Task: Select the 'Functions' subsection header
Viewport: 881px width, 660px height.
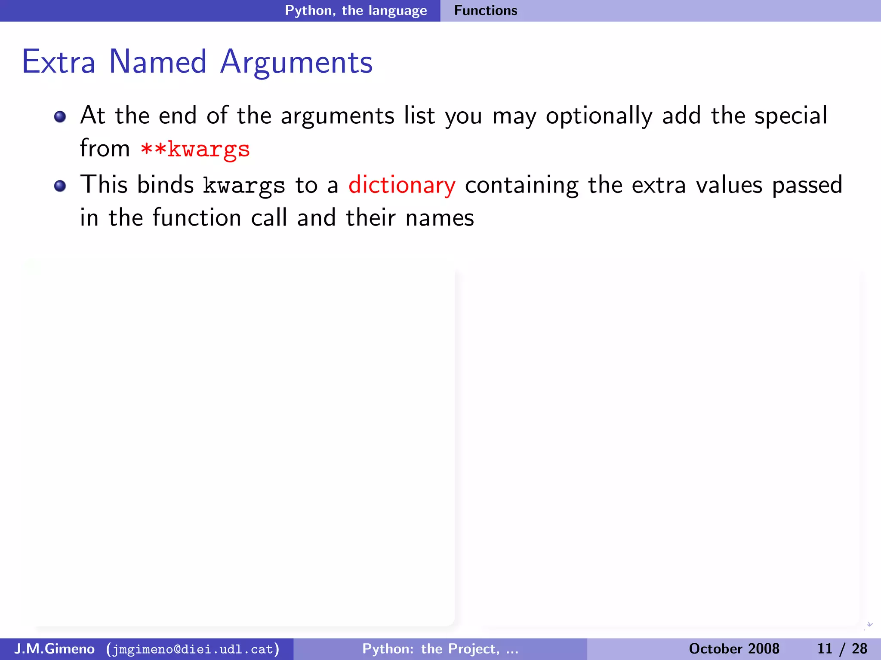Action: pos(486,10)
